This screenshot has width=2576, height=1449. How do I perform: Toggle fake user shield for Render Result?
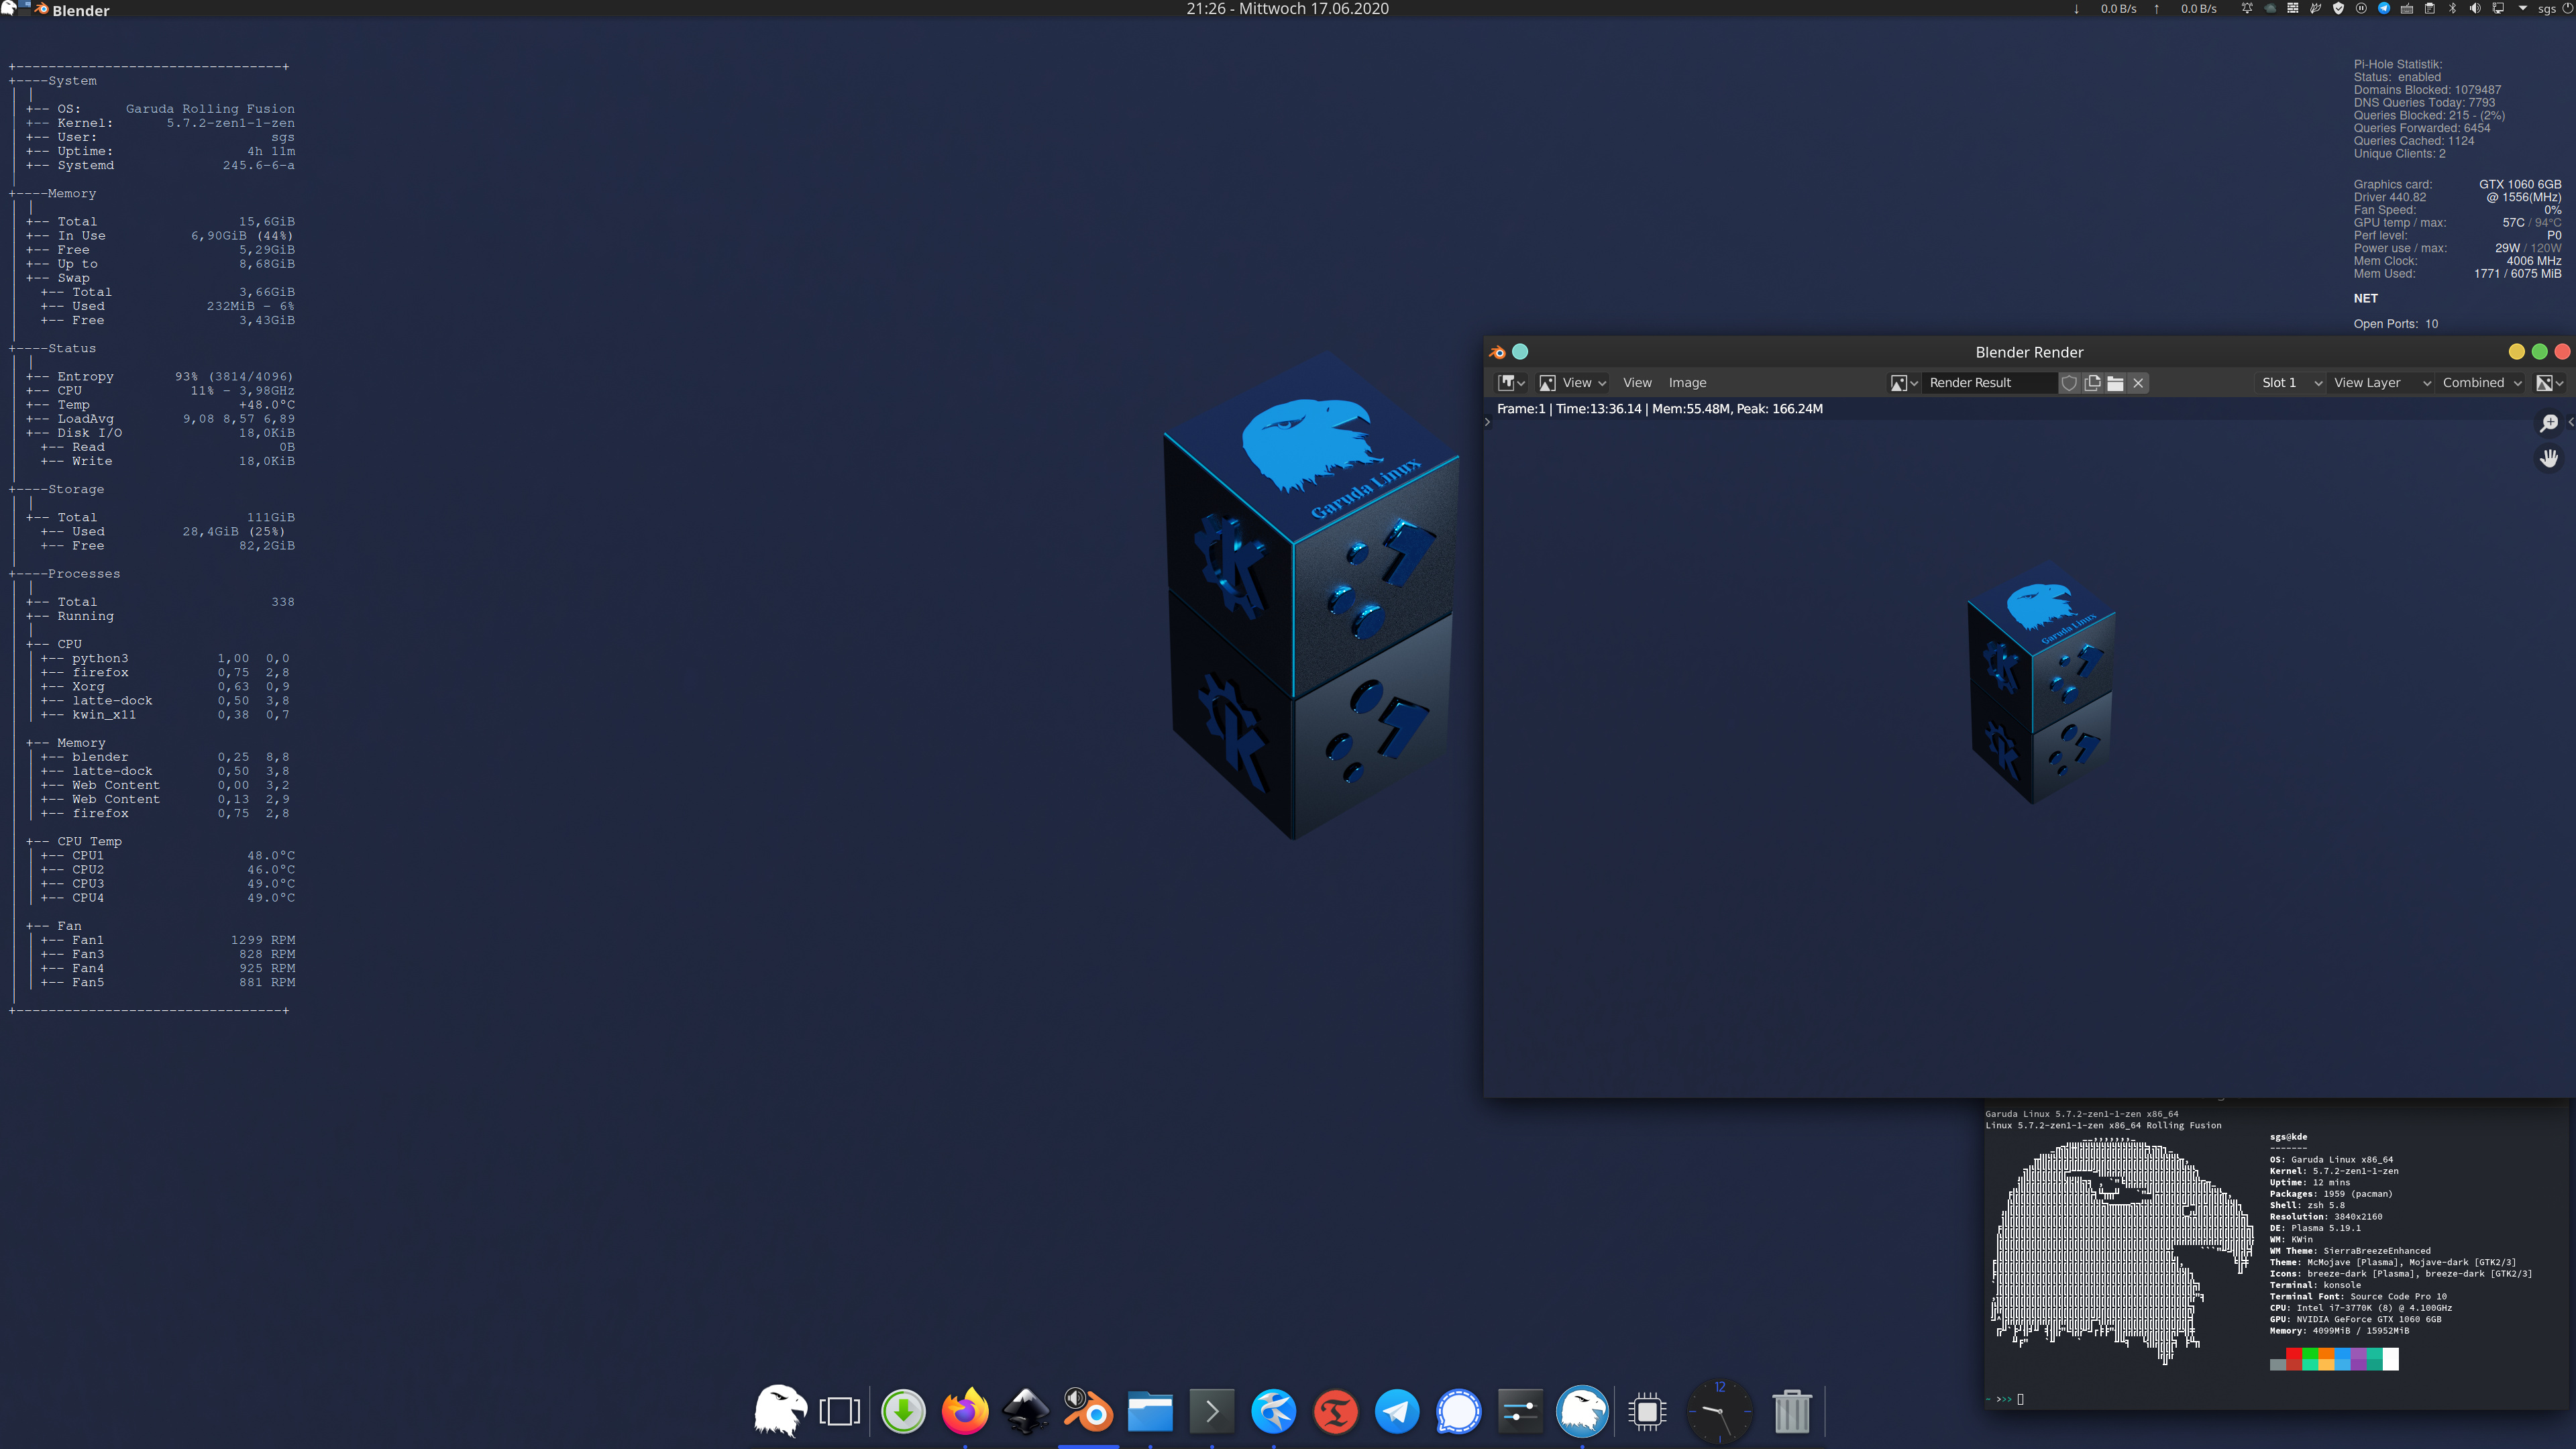pyautogui.click(x=2069, y=383)
